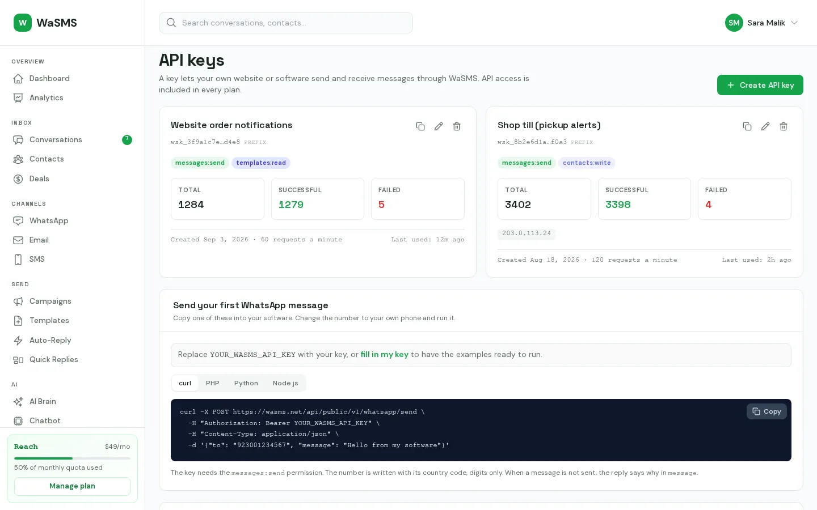Delete the Website order notifications key
This screenshot has height=510, width=817.
click(457, 126)
